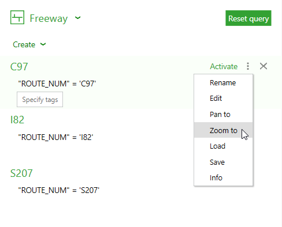Click the "ROUTE_NUM" = 'I82' expression
This screenshot has height=227, width=282.
tap(55, 137)
